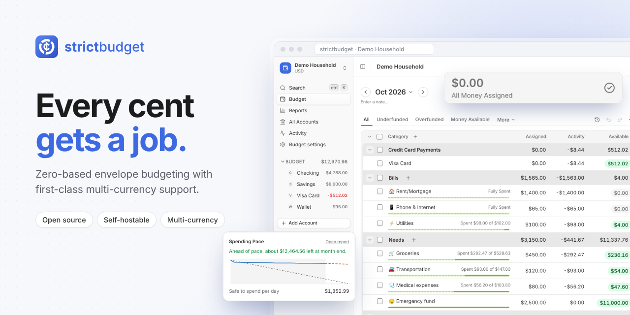The height and width of the screenshot is (315, 630).
Task: Go to previous month with the left arrow
Action: pos(366,92)
